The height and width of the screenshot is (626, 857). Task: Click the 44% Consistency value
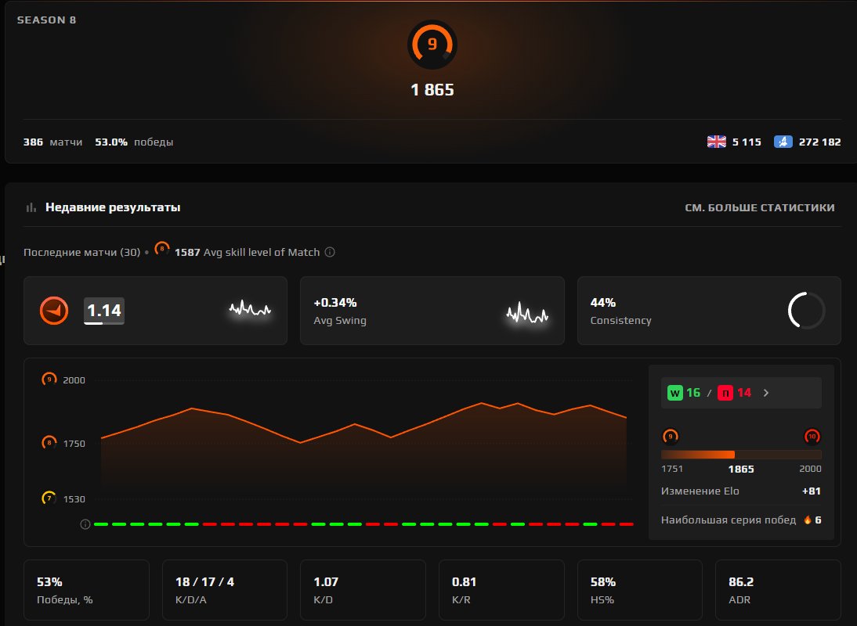603,302
